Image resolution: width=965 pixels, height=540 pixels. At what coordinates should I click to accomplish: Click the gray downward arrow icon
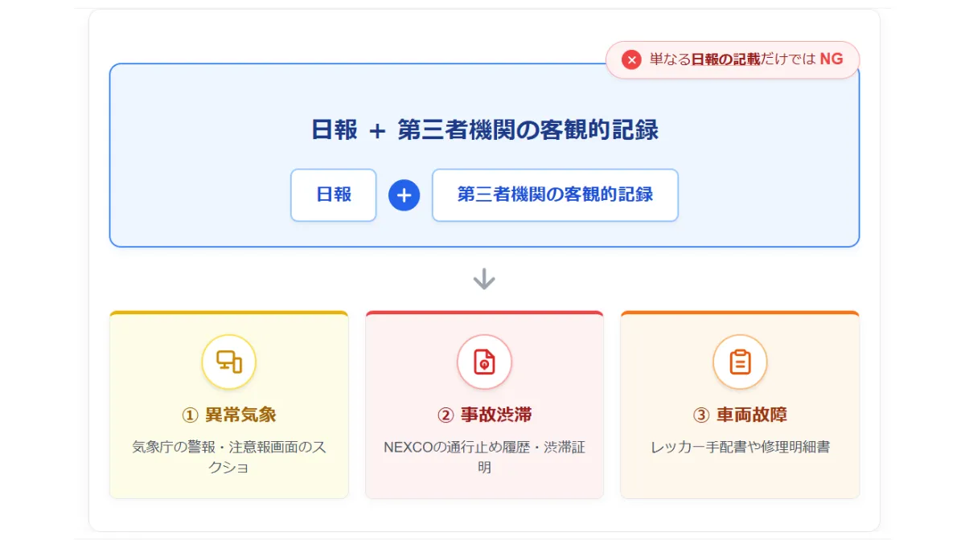484,279
